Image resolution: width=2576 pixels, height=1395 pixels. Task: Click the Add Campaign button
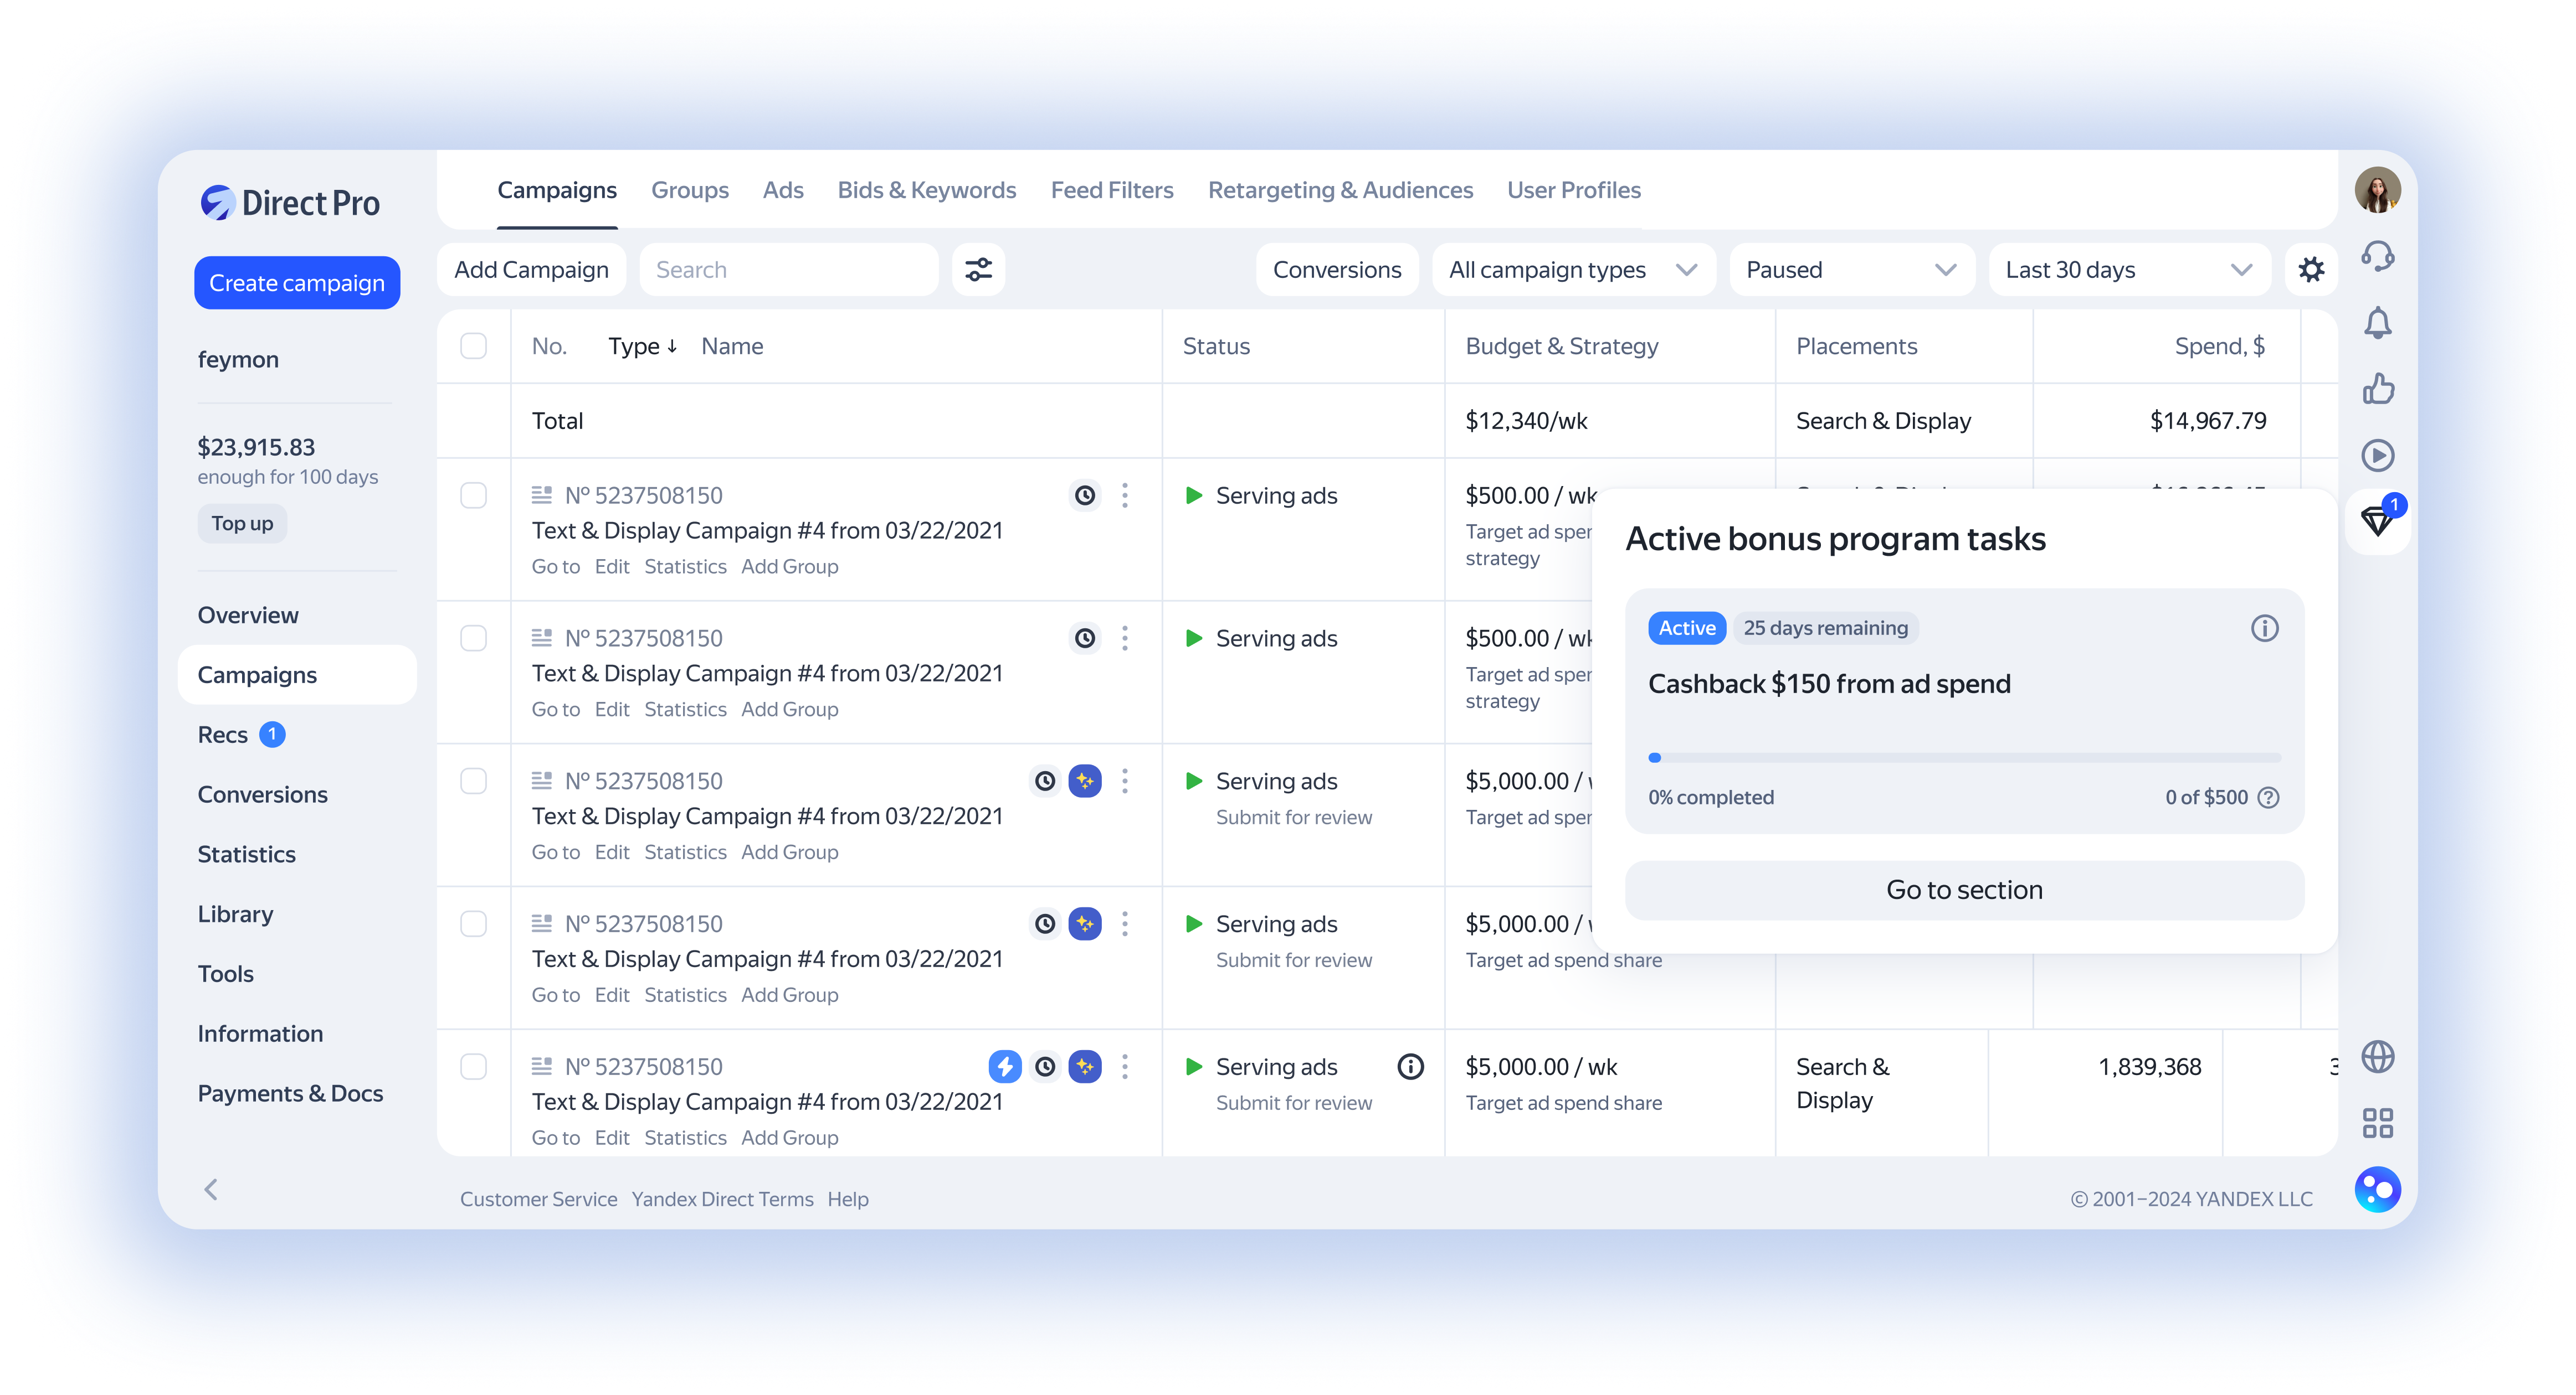pos(531,270)
